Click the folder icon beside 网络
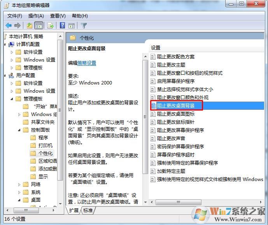This screenshot has width=268, height=225. click(x=26, y=184)
